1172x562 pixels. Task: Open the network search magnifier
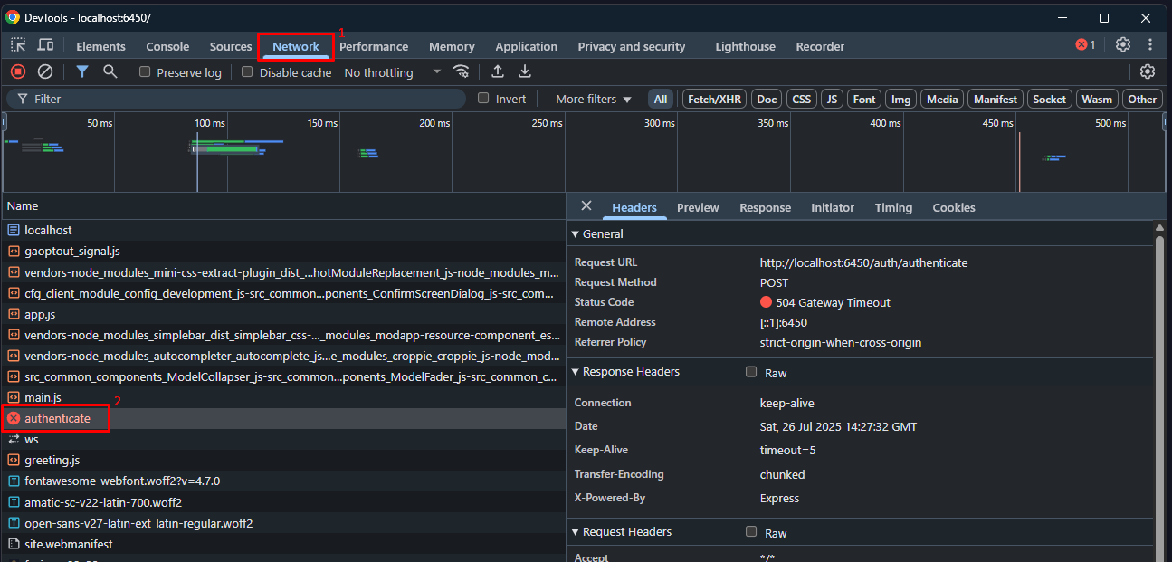(110, 71)
